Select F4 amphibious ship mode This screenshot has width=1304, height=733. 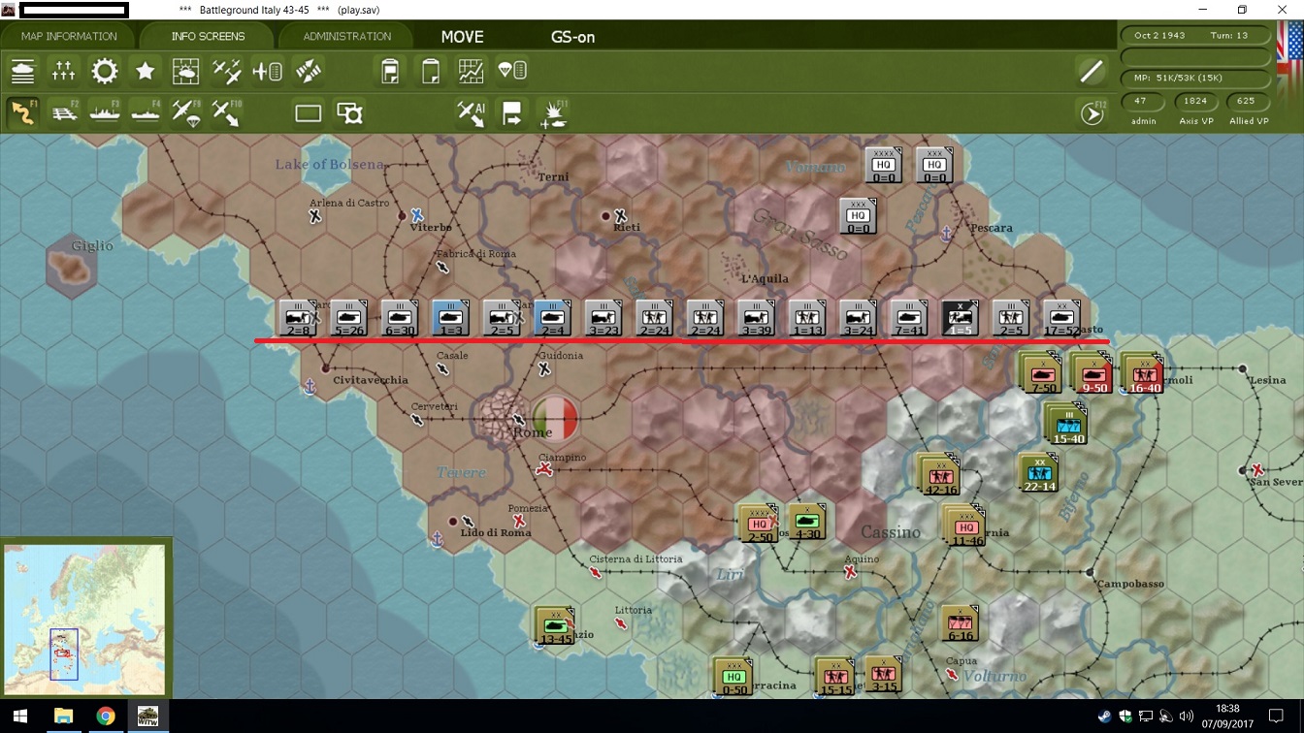click(x=146, y=112)
